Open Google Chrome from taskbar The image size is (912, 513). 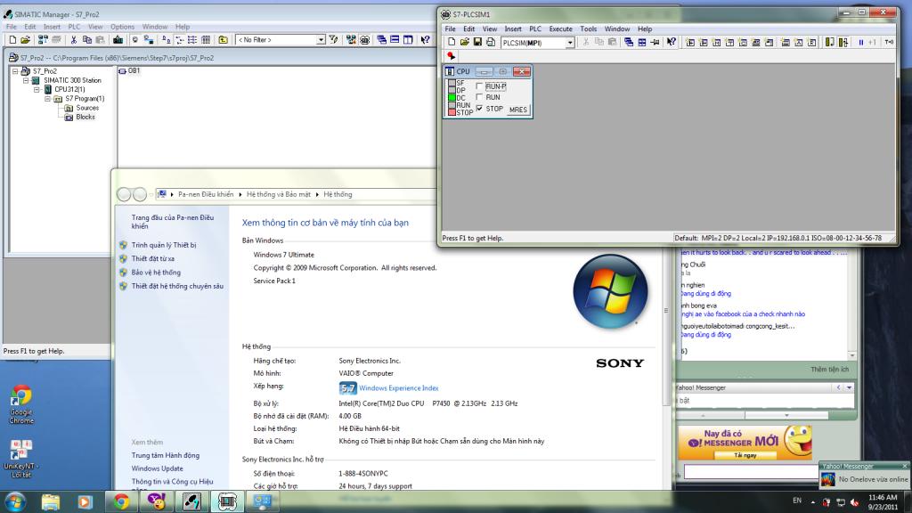pyautogui.click(x=121, y=501)
